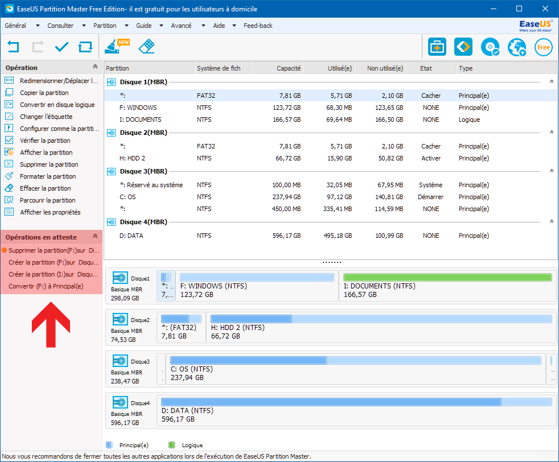Select C: OS partition row

[x=330, y=197]
